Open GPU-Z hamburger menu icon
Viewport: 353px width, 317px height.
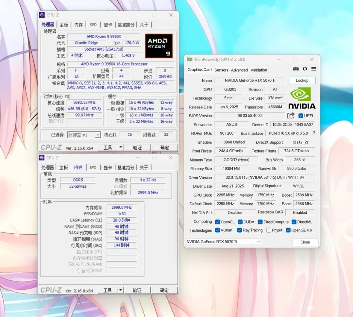(314, 69)
